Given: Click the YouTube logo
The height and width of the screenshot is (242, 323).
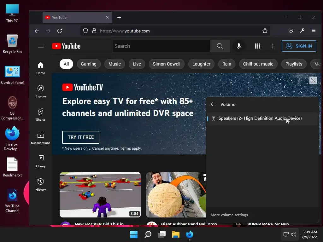Looking at the screenshot, I should [66, 46].
